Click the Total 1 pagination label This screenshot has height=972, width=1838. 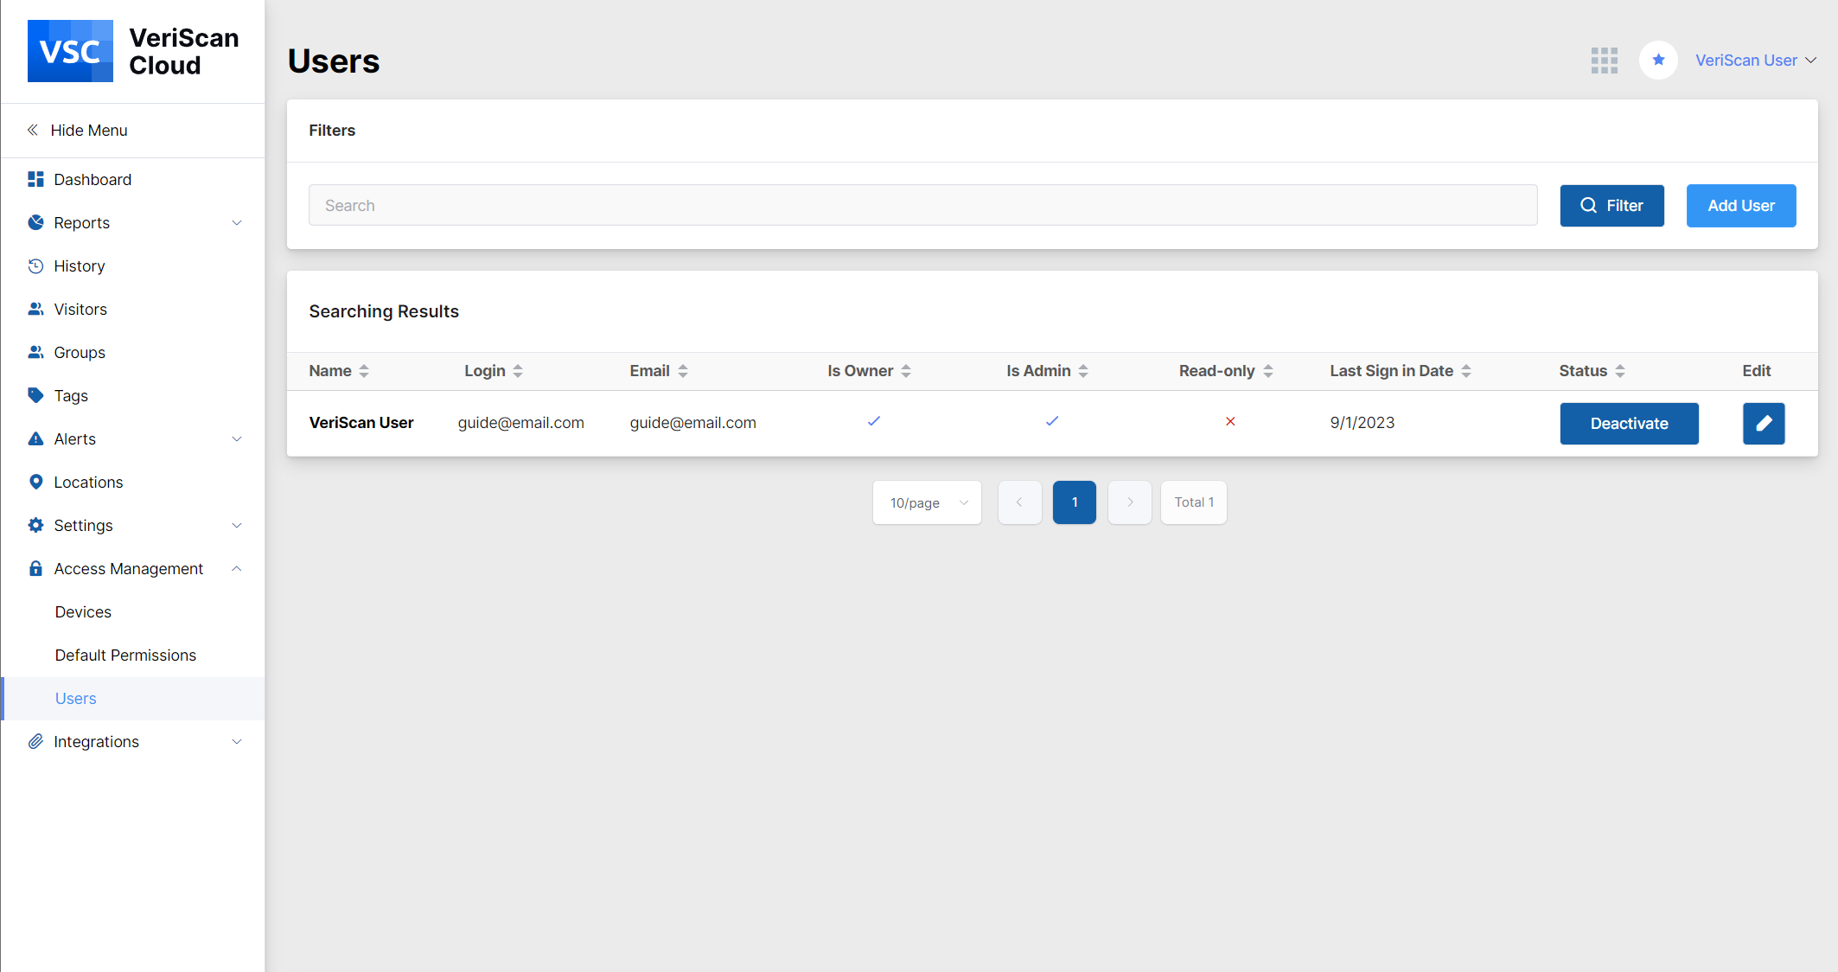coord(1194,502)
